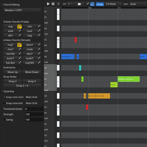Apply Drop 2 + 4 voicing

(22, 86)
